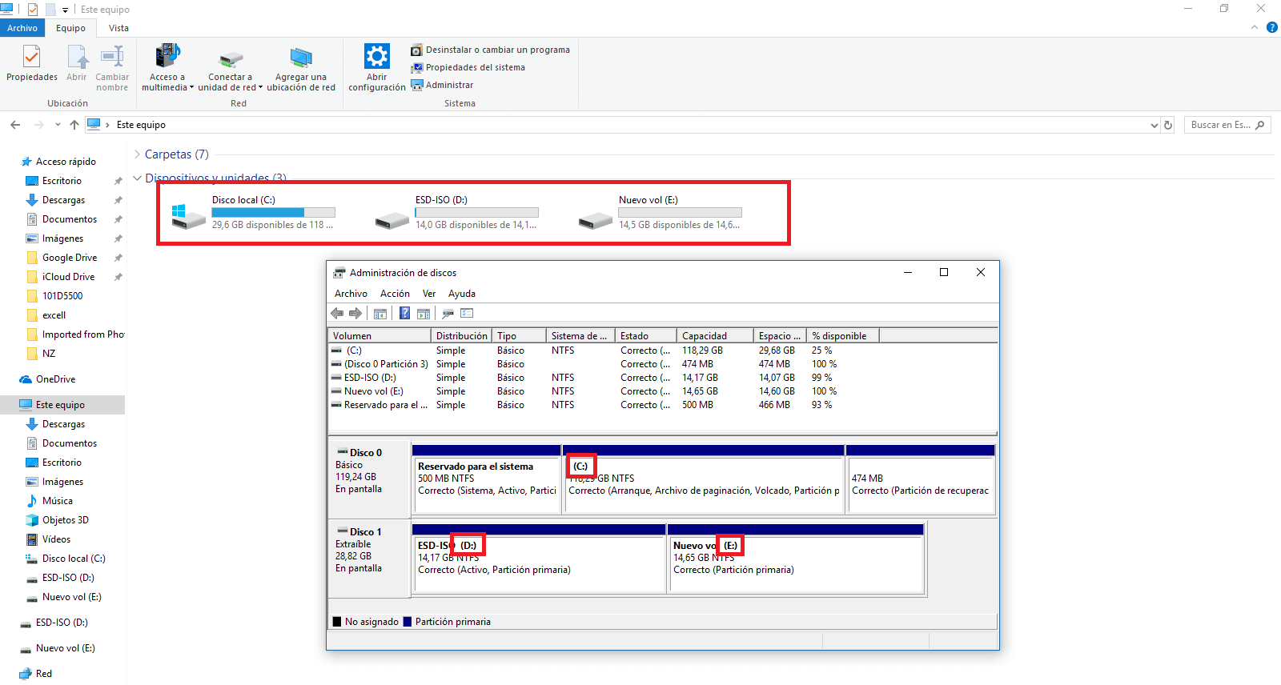This screenshot has width=1281, height=685.
Task: Click the Disco local (C:) usage bar
Action: coord(274,213)
